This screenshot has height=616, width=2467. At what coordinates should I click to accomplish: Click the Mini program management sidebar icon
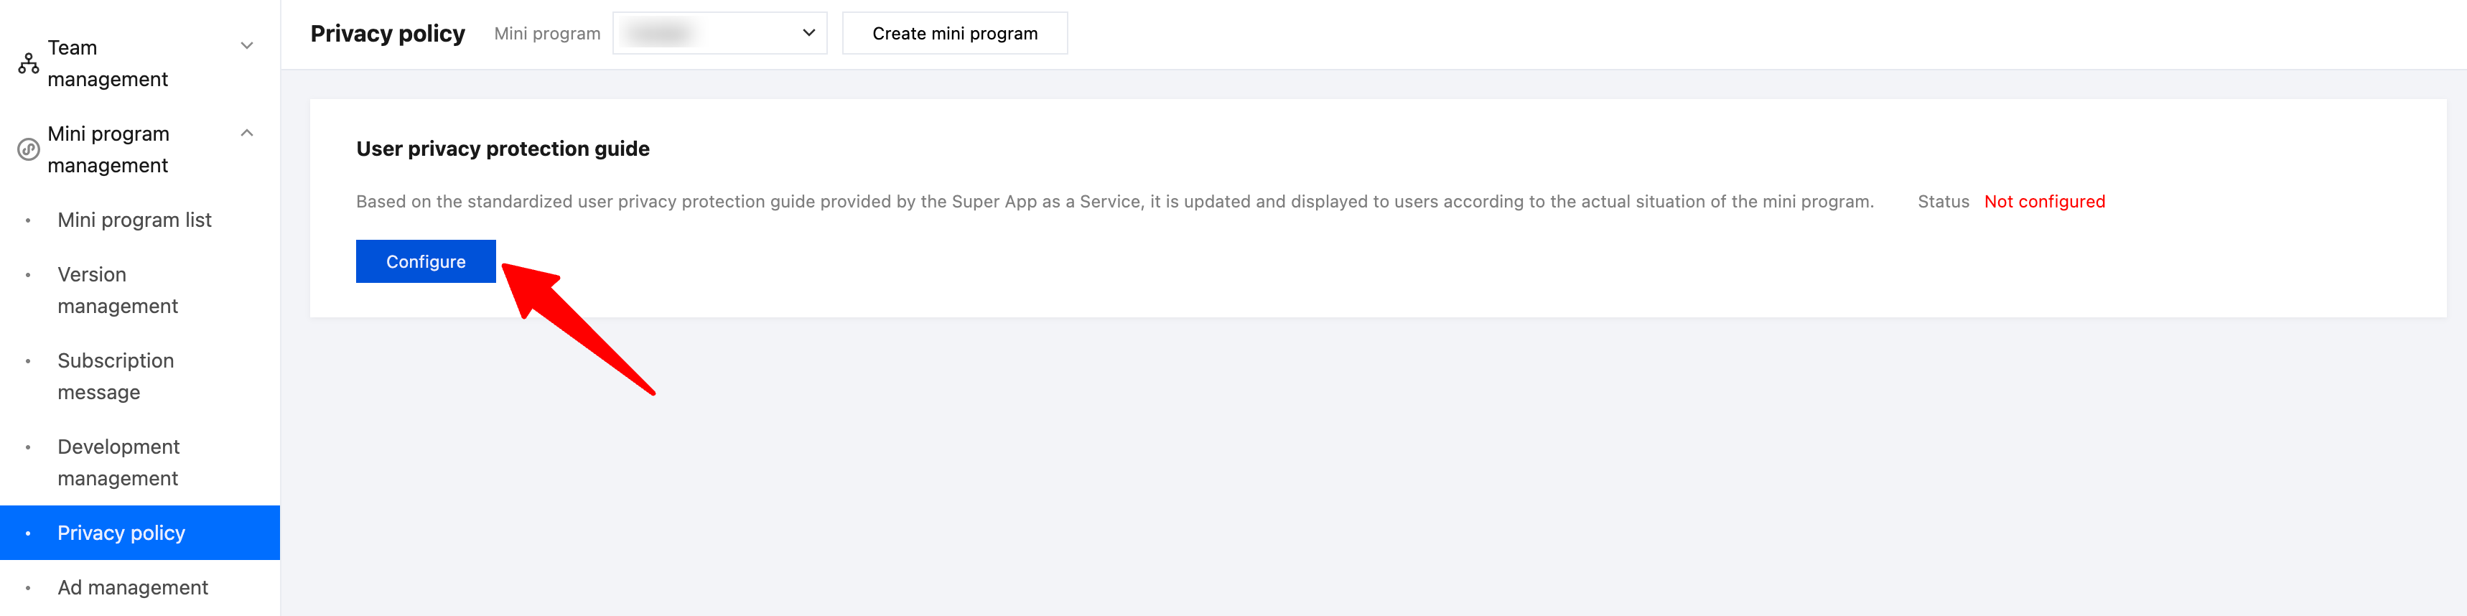click(x=29, y=149)
